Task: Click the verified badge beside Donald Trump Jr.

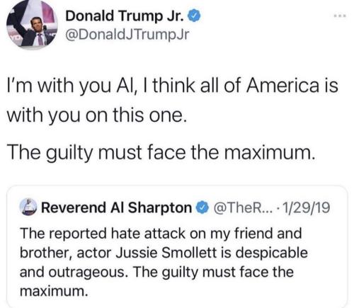Action: tap(194, 16)
